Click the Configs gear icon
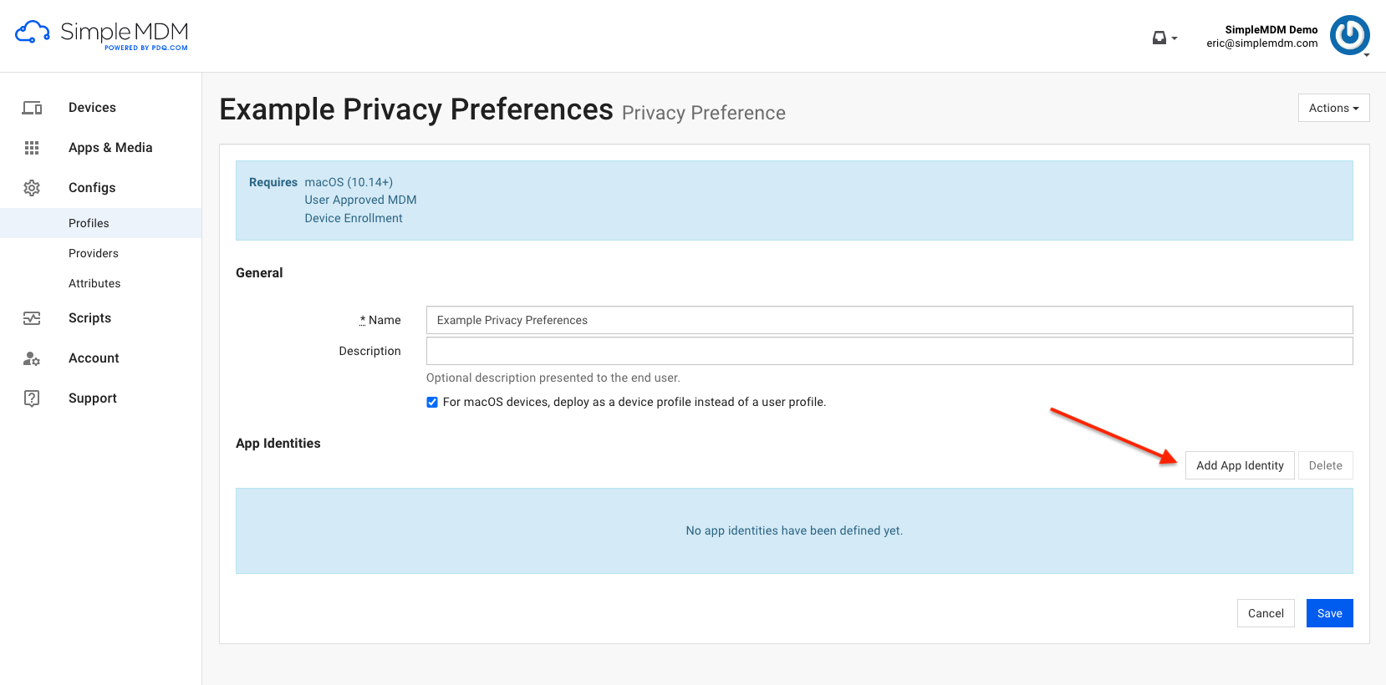Viewport: 1386px width, 685px height. click(32, 188)
